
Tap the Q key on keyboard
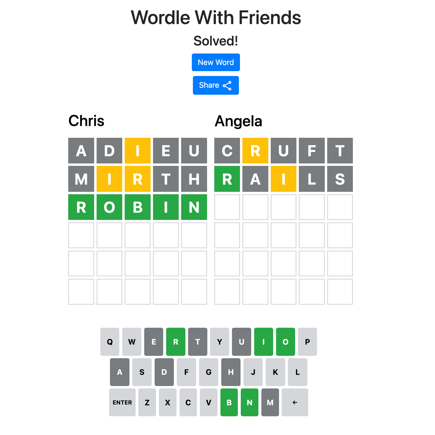coord(110,342)
